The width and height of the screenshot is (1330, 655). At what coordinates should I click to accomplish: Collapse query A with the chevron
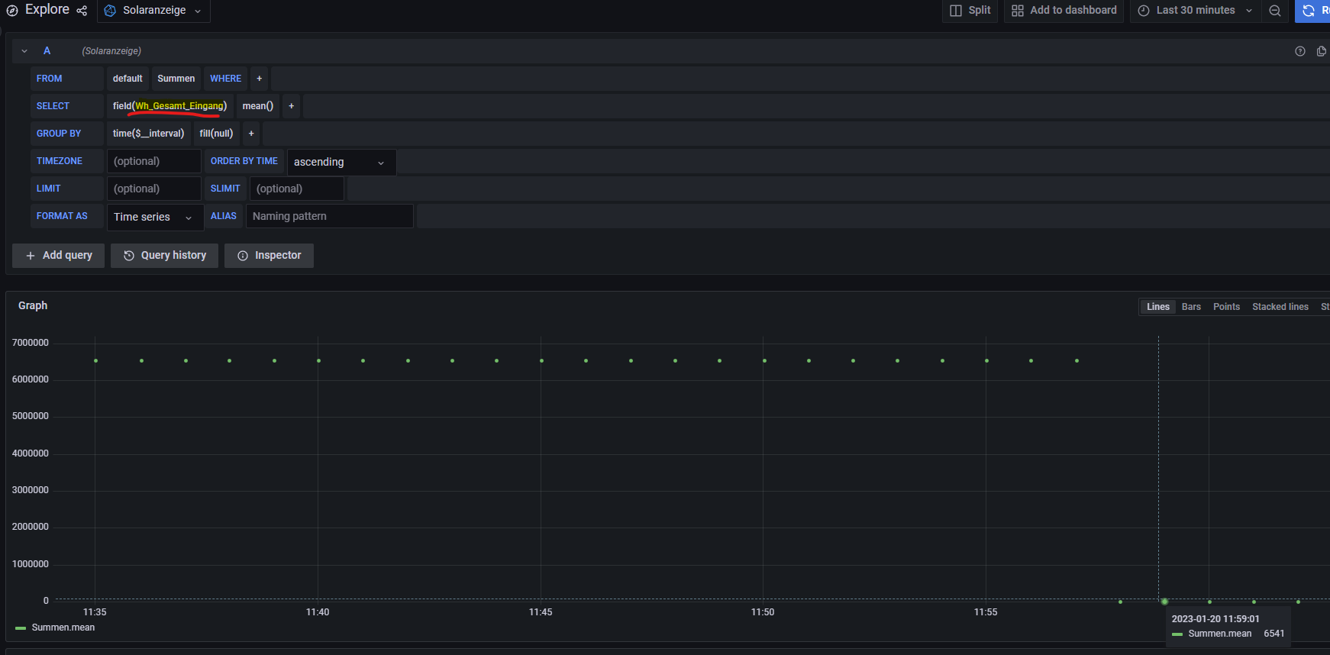click(24, 51)
